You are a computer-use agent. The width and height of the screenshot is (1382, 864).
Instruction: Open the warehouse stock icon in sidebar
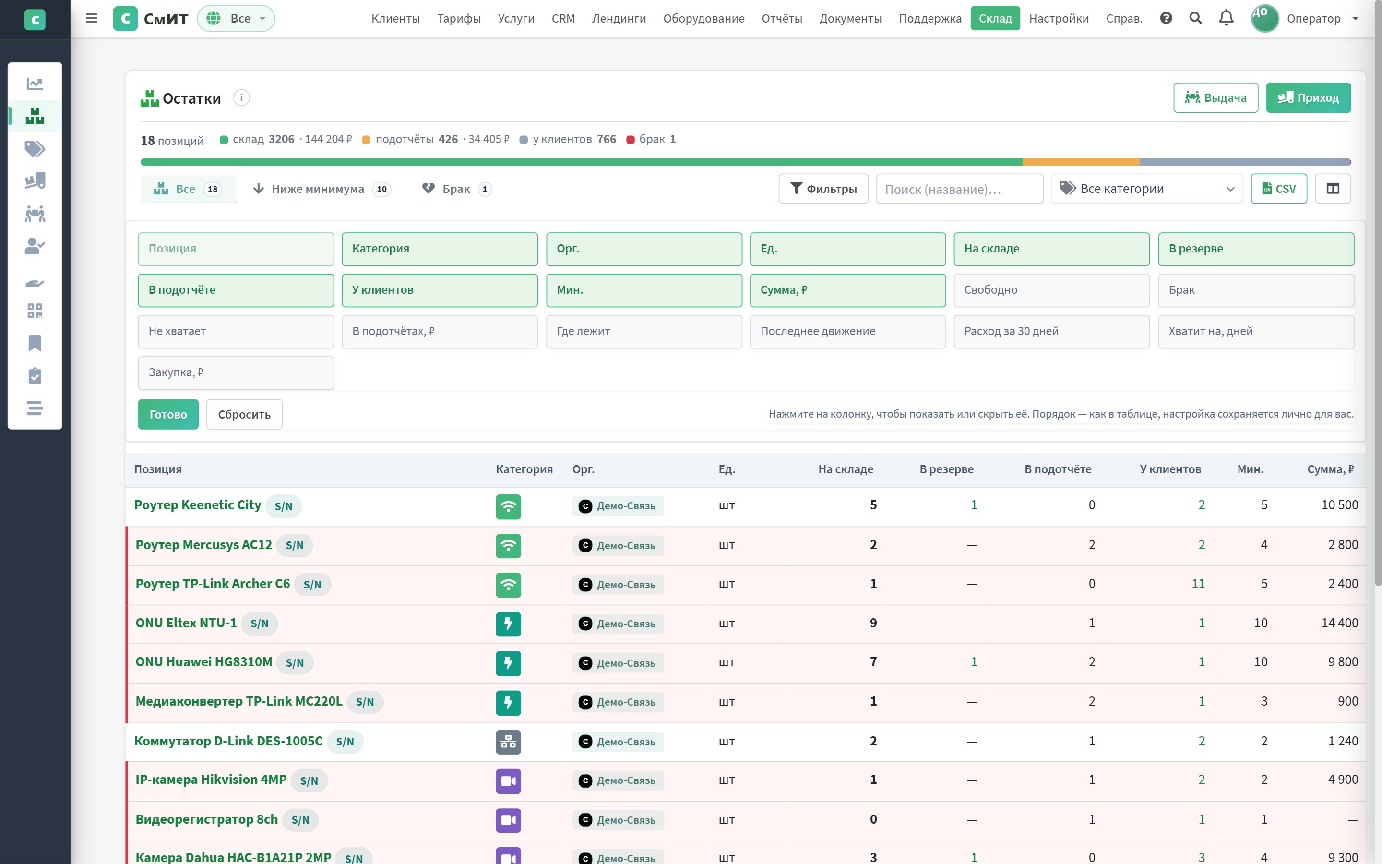(35, 116)
